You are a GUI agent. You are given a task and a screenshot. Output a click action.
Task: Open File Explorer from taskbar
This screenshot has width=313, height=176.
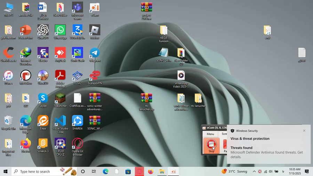[162, 171]
